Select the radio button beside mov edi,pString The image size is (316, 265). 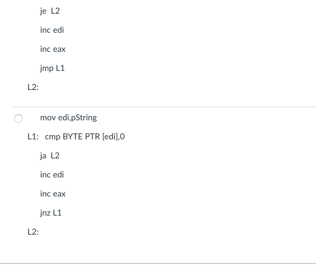(x=18, y=119)
